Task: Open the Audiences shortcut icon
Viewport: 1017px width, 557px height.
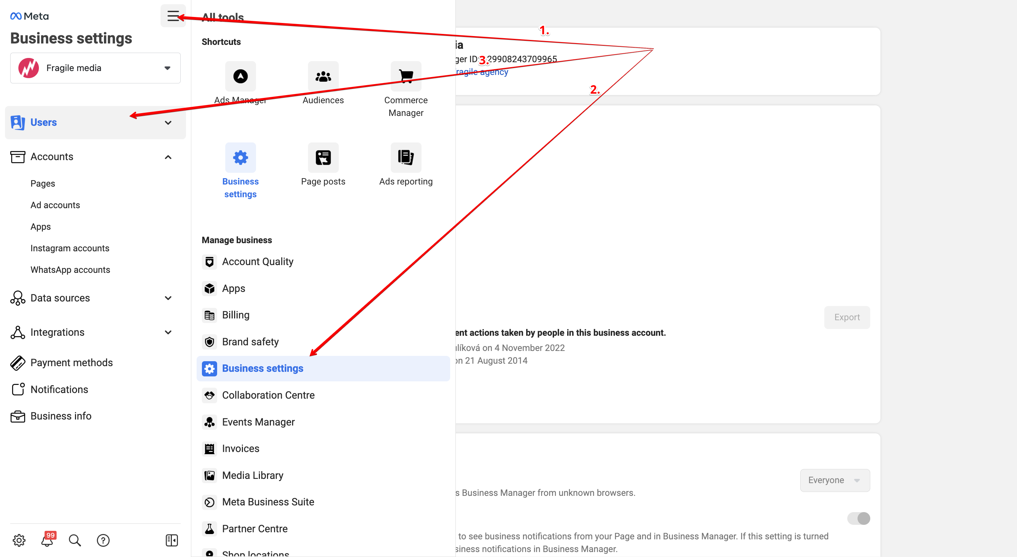Action: [323, 76]
